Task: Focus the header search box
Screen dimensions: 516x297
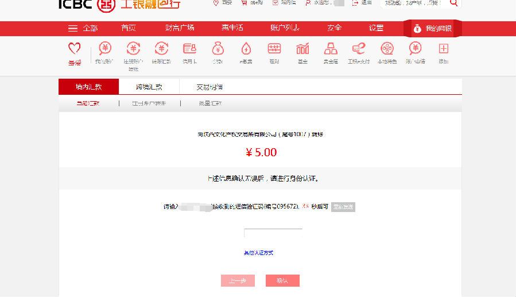Action: pyautogui.click(x=414, y=3)
